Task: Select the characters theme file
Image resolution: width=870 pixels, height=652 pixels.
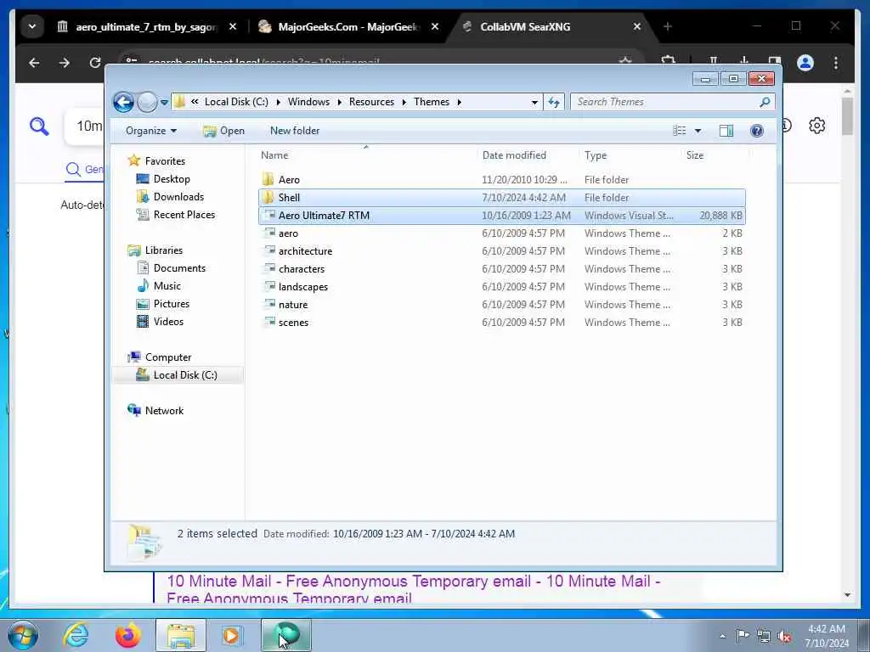Action: click(x=302, y=269)
